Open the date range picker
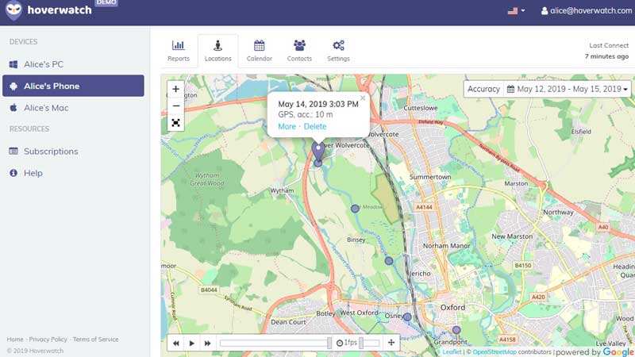635x357 pixels. coord(568,89)
